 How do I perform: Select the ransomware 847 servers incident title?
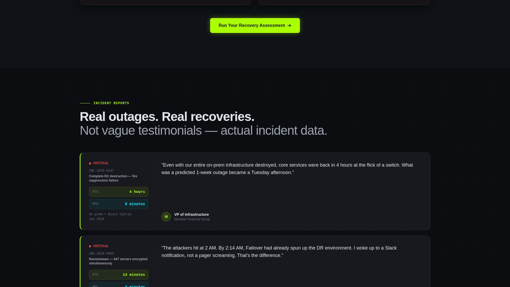click(x=118, y=261)
